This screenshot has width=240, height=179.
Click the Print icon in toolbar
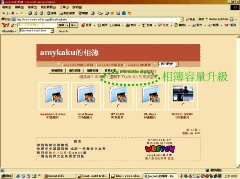point(107,13)
